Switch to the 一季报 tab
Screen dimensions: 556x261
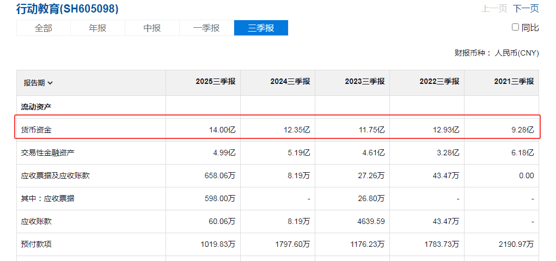click(206, 28)
